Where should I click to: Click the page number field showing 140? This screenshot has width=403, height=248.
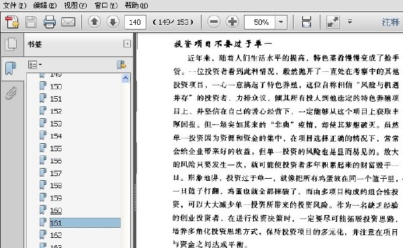tap(135, 22)
